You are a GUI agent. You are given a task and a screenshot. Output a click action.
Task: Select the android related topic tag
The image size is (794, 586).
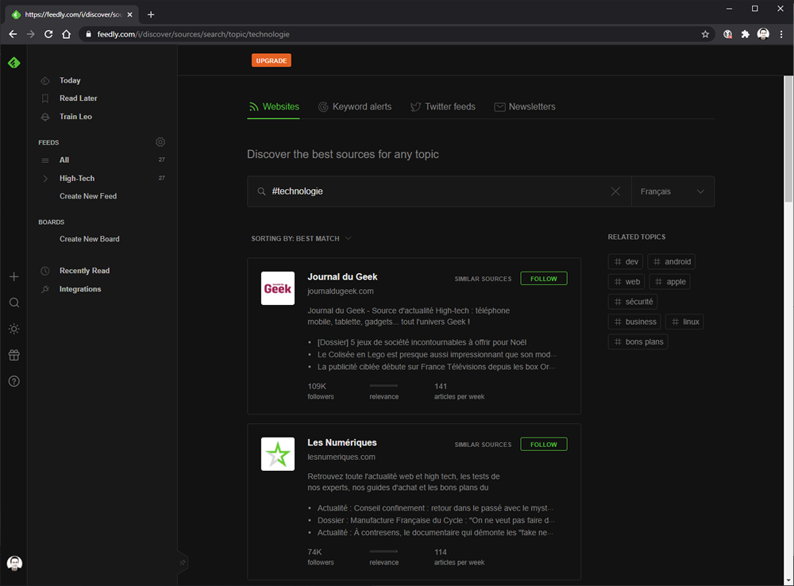pyautogui.click(x=672, y=261)
